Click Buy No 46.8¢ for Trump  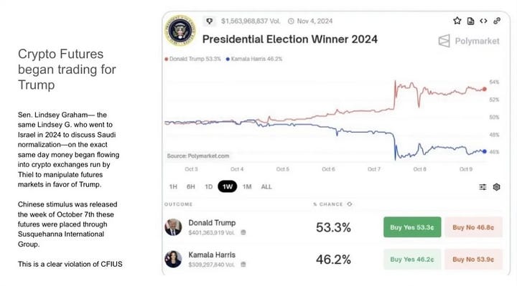473,227
